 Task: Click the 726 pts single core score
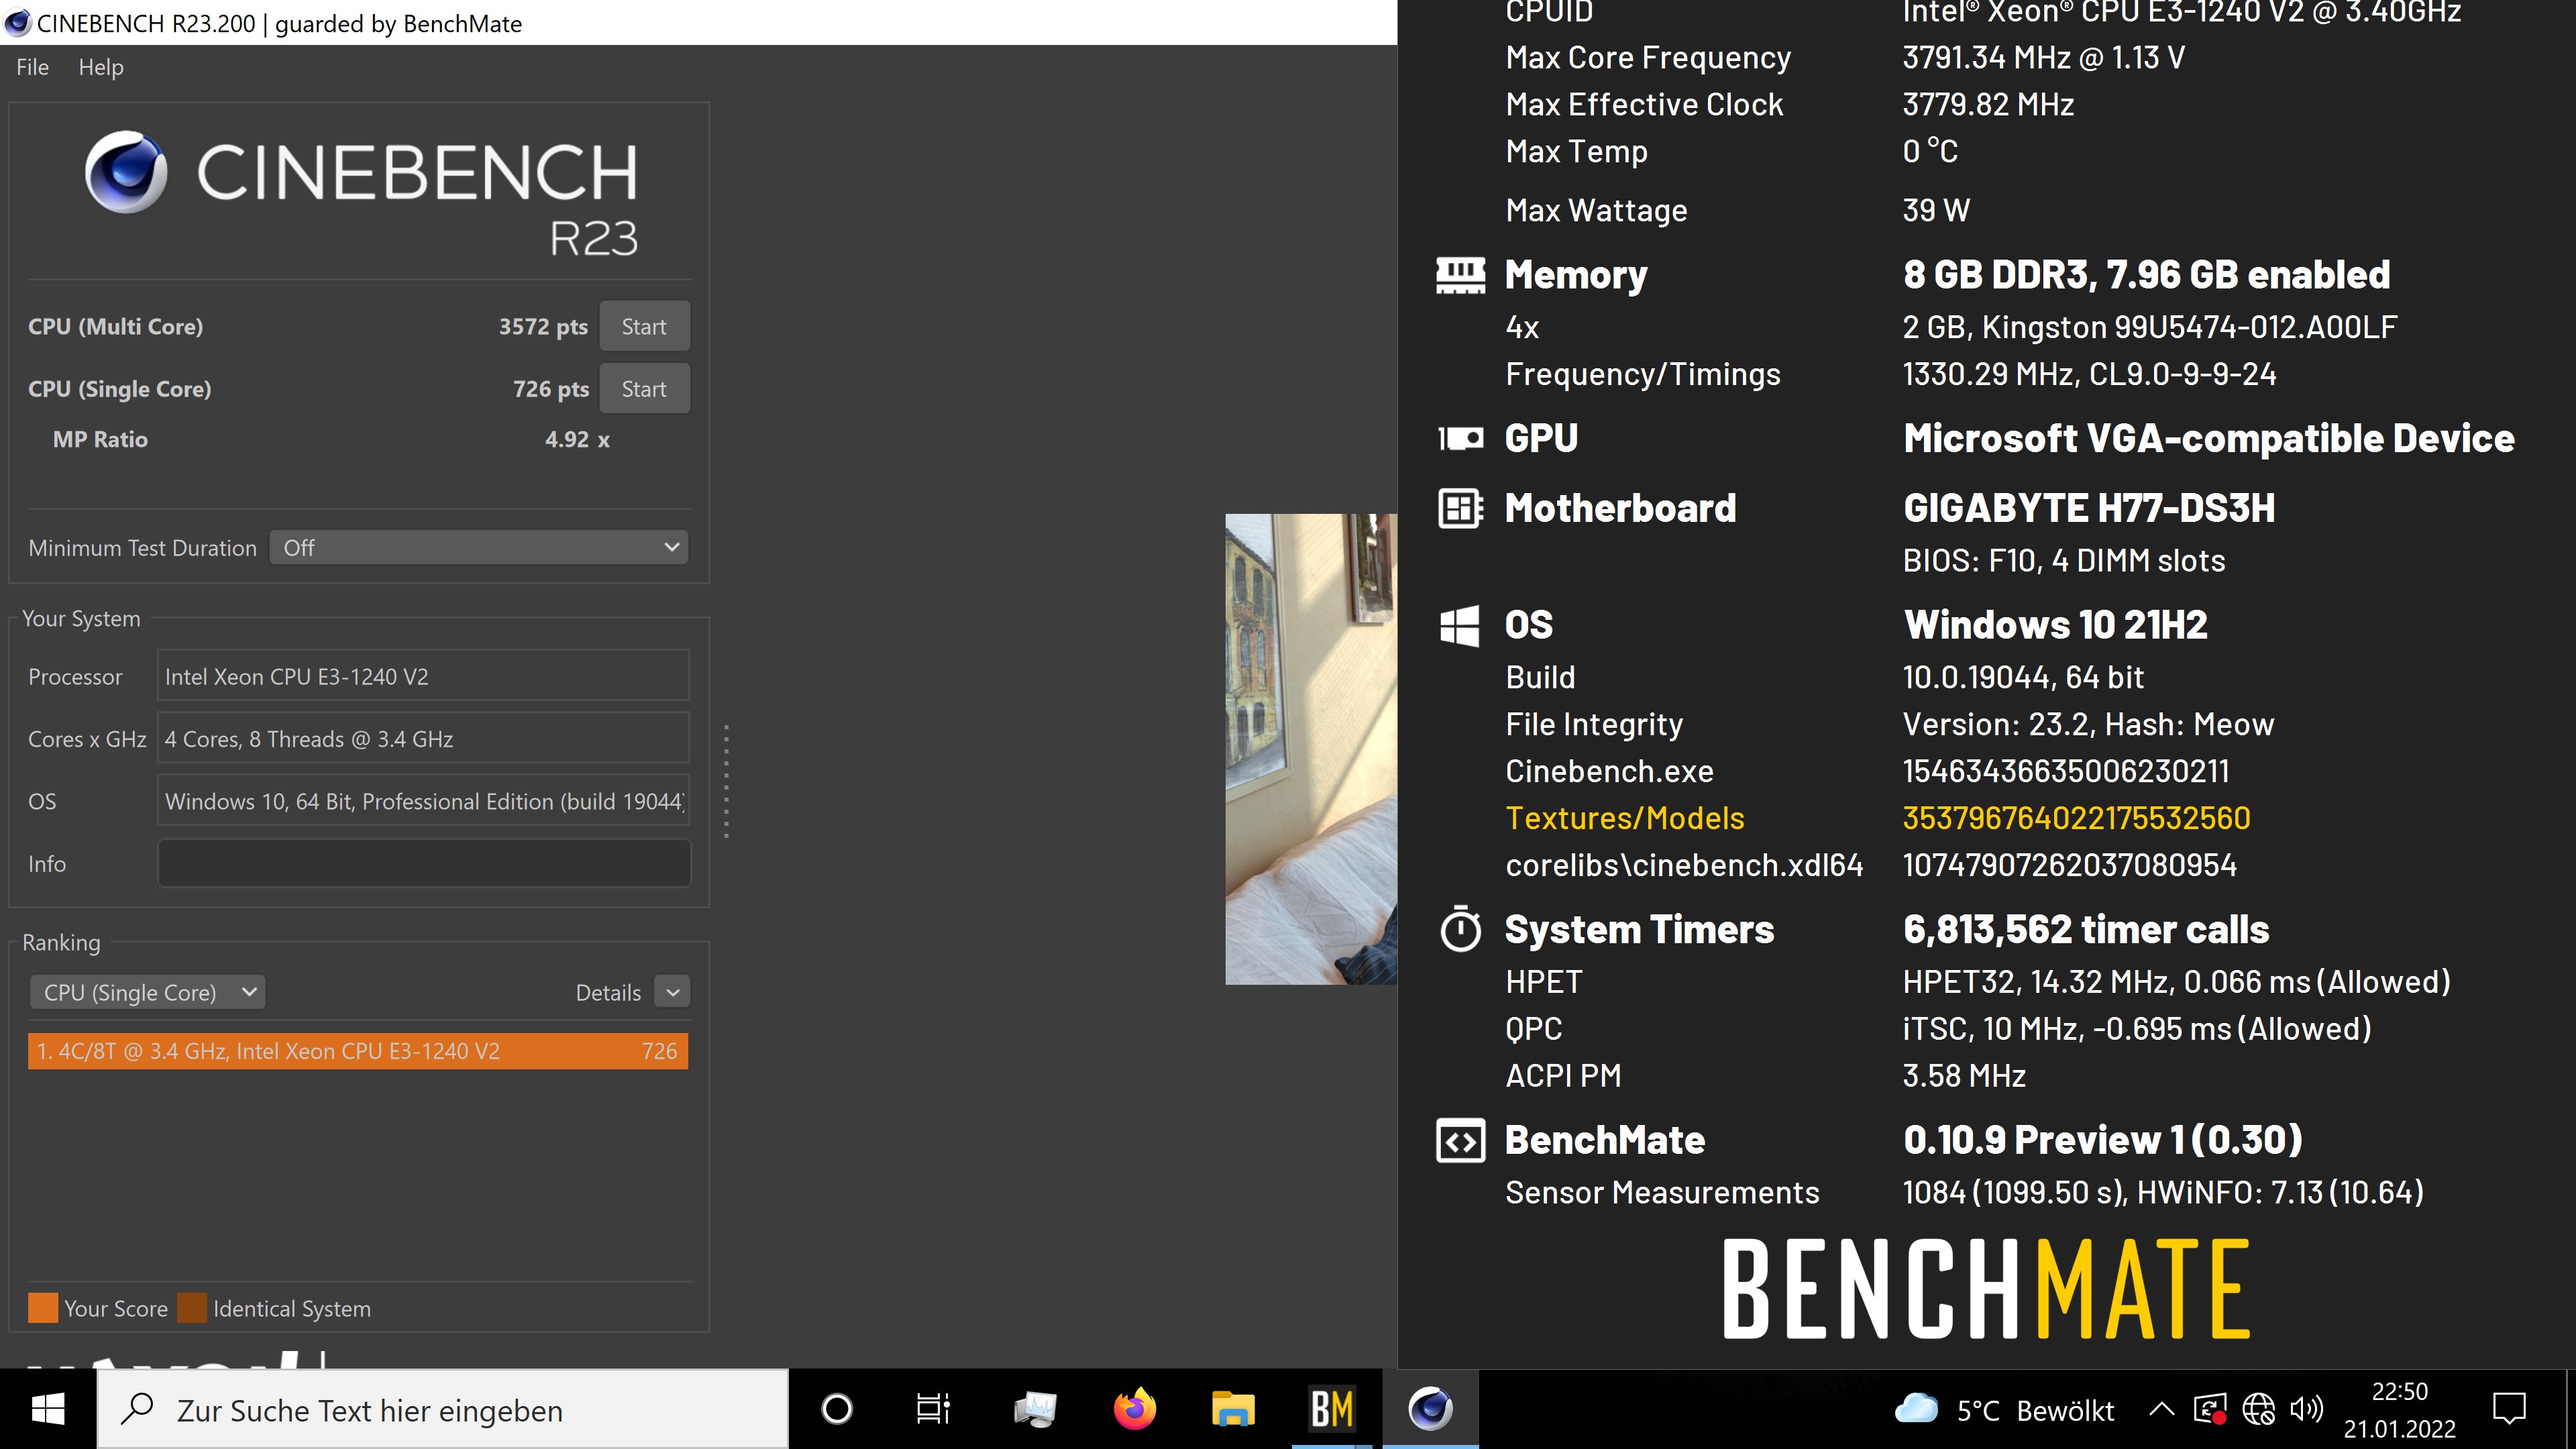pos(551,389)
